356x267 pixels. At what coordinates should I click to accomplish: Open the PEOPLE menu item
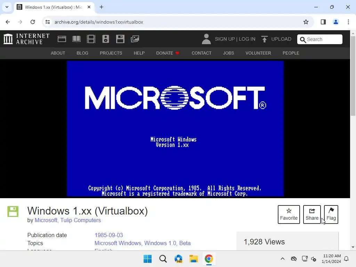click(x=291, y=53)
